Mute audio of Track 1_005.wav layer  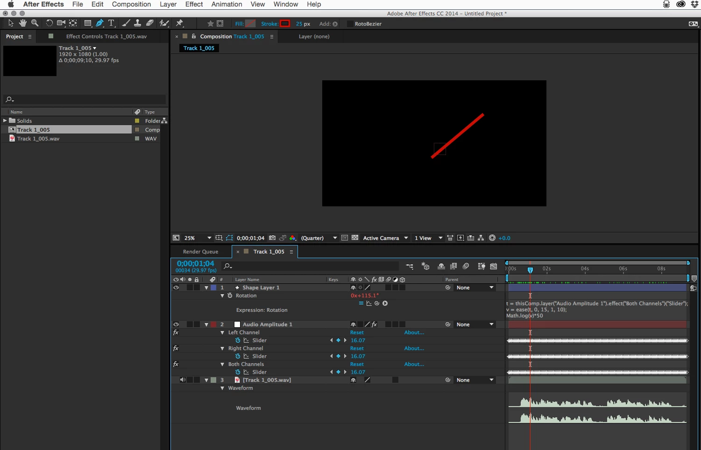[183, 380]
